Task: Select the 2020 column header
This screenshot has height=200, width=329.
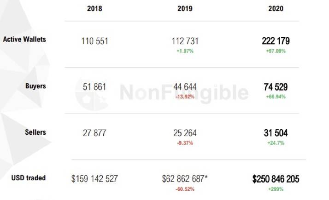Action: (x=276, y=9)
